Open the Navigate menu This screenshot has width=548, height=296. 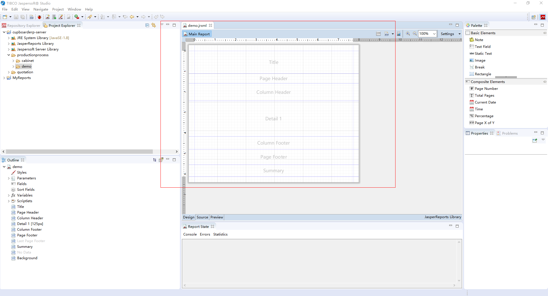41,9
